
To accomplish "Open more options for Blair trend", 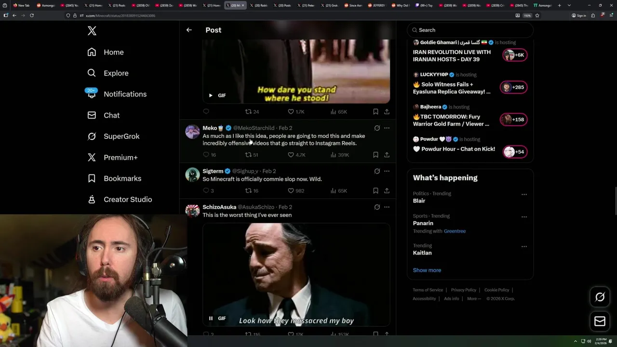I will click(524, 195).
